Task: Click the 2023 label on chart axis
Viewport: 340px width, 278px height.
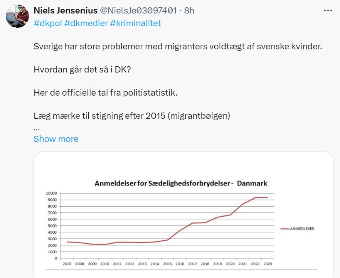Action: (268, 264)
